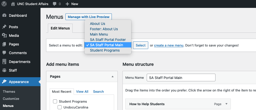
Task: Tick the Student Programs checkbox
Action: click(55, 102)
